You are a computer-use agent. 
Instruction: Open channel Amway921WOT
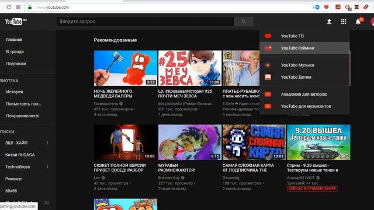tap(301, 177)
